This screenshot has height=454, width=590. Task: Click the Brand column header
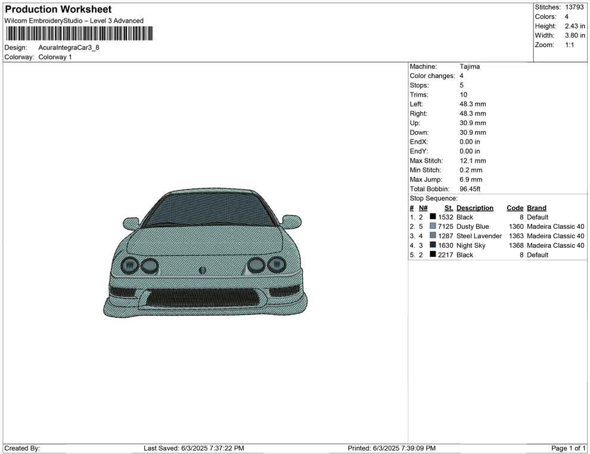coord(536,208)
